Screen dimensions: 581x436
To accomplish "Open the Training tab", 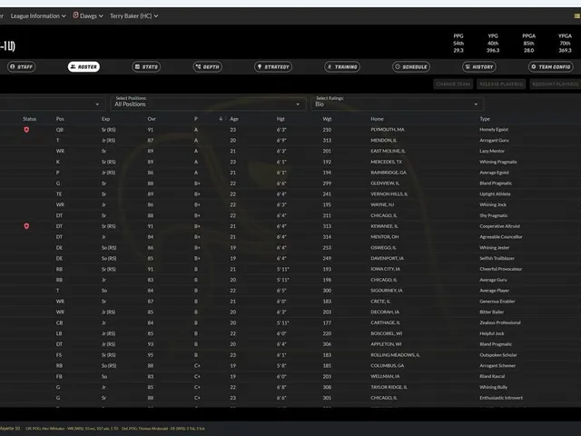I will [342, 66].
